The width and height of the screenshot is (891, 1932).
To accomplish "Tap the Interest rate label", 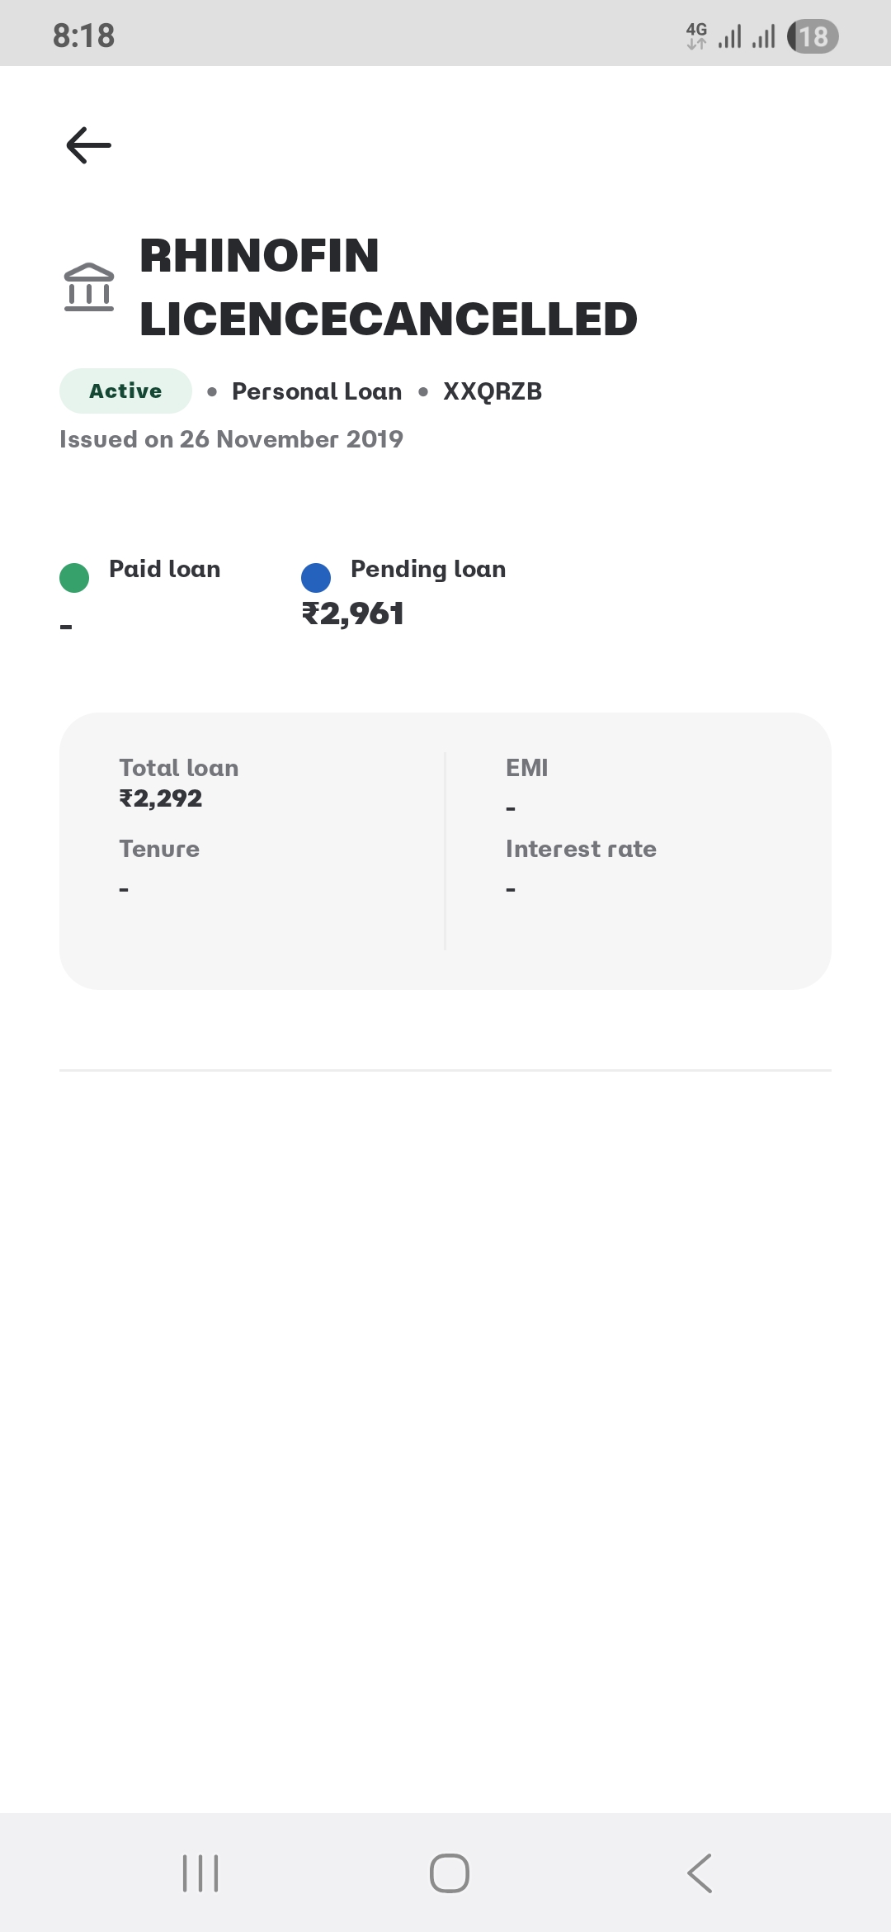I will (581, 849).
